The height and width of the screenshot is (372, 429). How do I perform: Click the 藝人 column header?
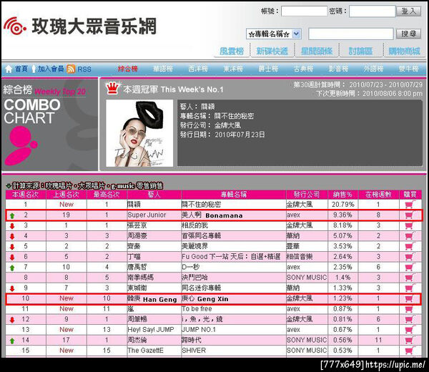154,195
